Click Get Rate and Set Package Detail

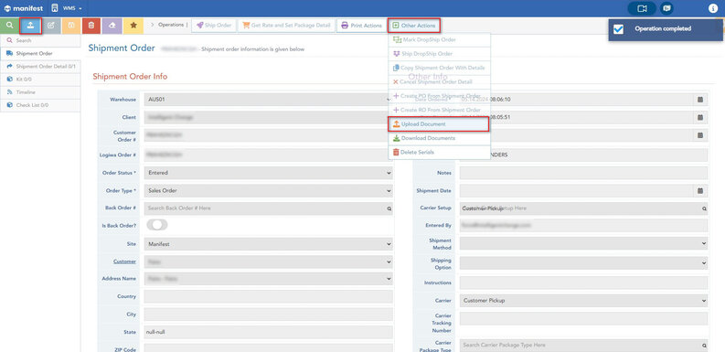click(x=286, y=26)
